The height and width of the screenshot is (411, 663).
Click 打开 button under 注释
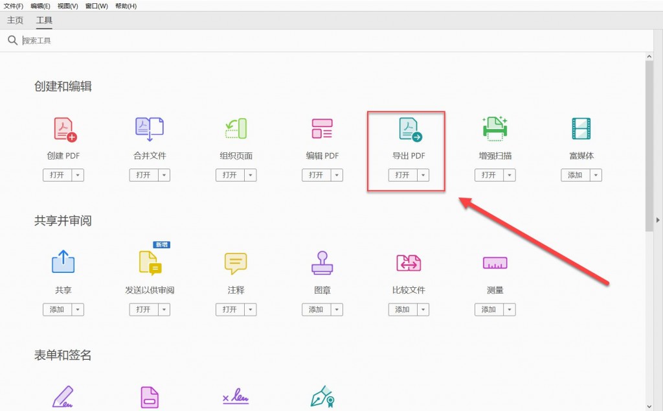click(x=230, y=309)
